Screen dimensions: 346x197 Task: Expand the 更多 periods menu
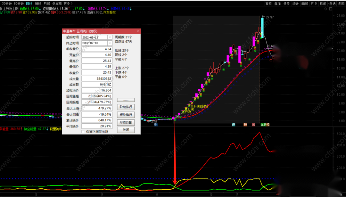[68, 4]
